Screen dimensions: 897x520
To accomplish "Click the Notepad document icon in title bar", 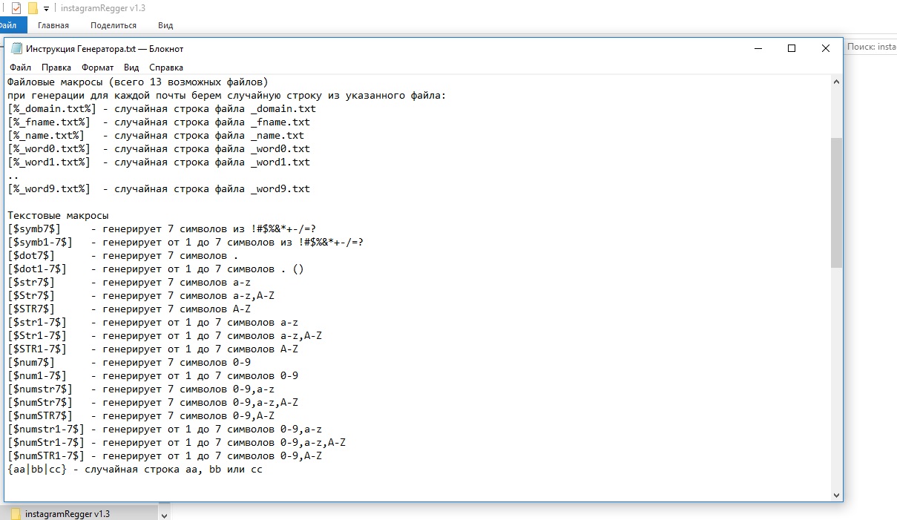I will (16, 49).
